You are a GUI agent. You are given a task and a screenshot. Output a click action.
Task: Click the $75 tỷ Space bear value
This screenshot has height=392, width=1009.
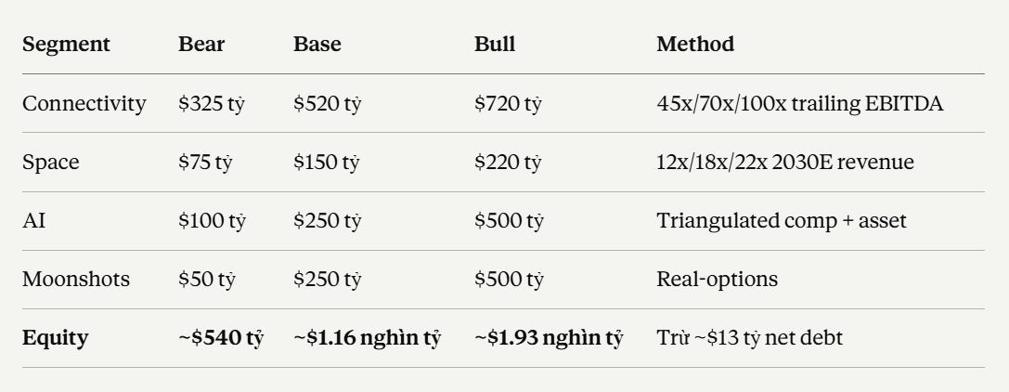click(x=205, y=163)
